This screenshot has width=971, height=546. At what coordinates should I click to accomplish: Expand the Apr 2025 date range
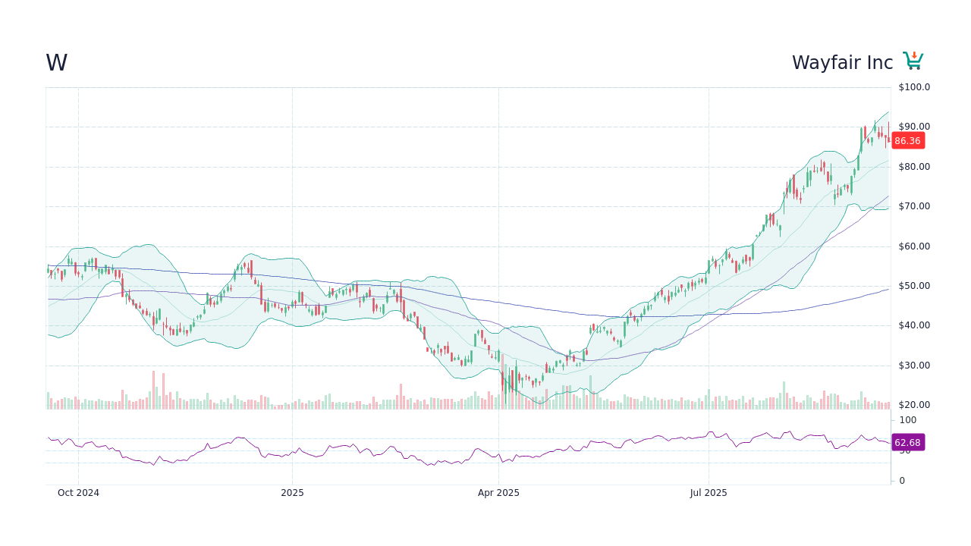pos(499,492)
